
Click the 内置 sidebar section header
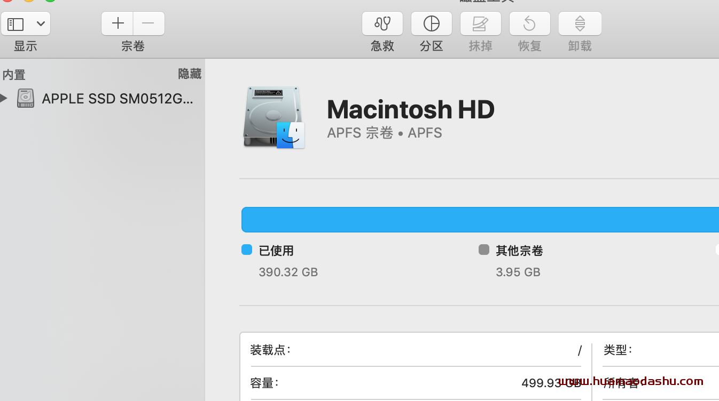[14, 75]
